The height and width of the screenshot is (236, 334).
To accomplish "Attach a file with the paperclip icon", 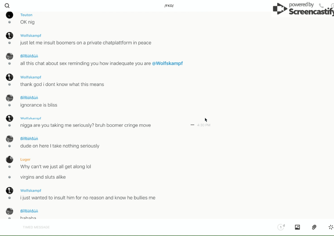I will [314, 227].
